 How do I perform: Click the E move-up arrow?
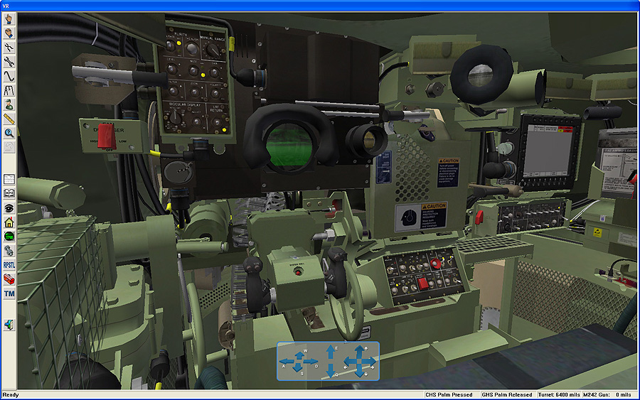329,351
